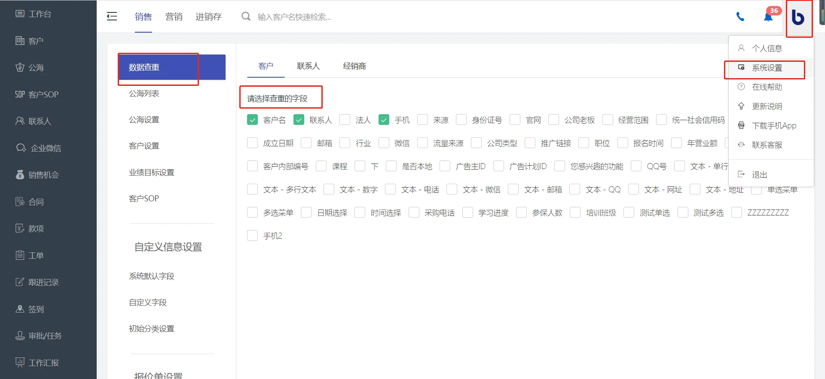Open the 自定义字段 settings item
825x379 pixels.
click(148, 303)
